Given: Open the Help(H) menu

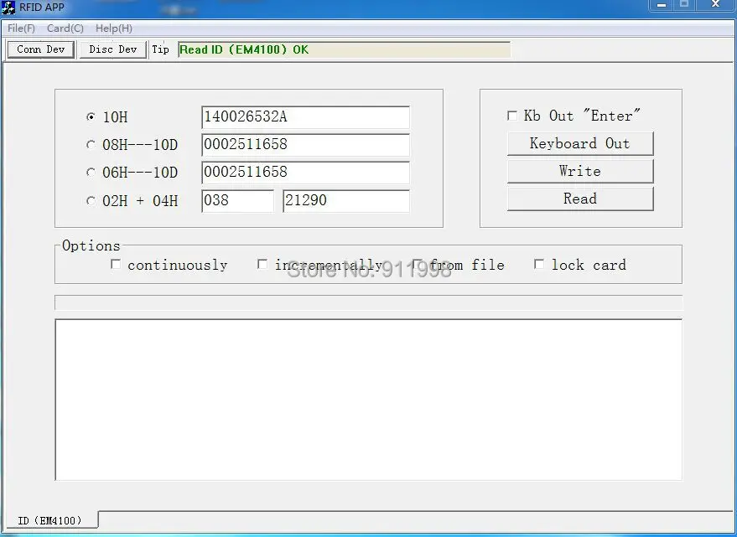Looking at the screenshot, I should pos(113,28).
